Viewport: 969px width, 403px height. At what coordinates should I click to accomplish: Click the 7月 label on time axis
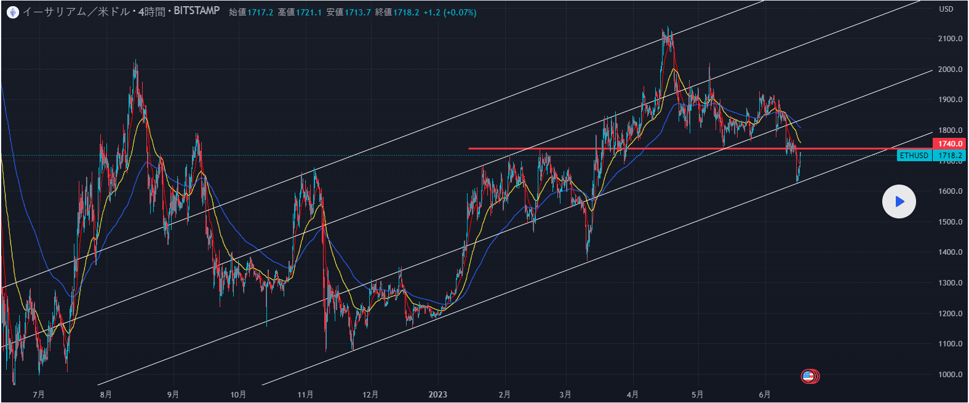tap(39, 394)
